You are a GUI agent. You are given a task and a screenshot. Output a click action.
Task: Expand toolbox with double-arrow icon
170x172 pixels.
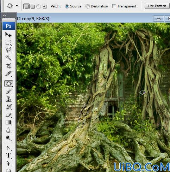point(4,16)
